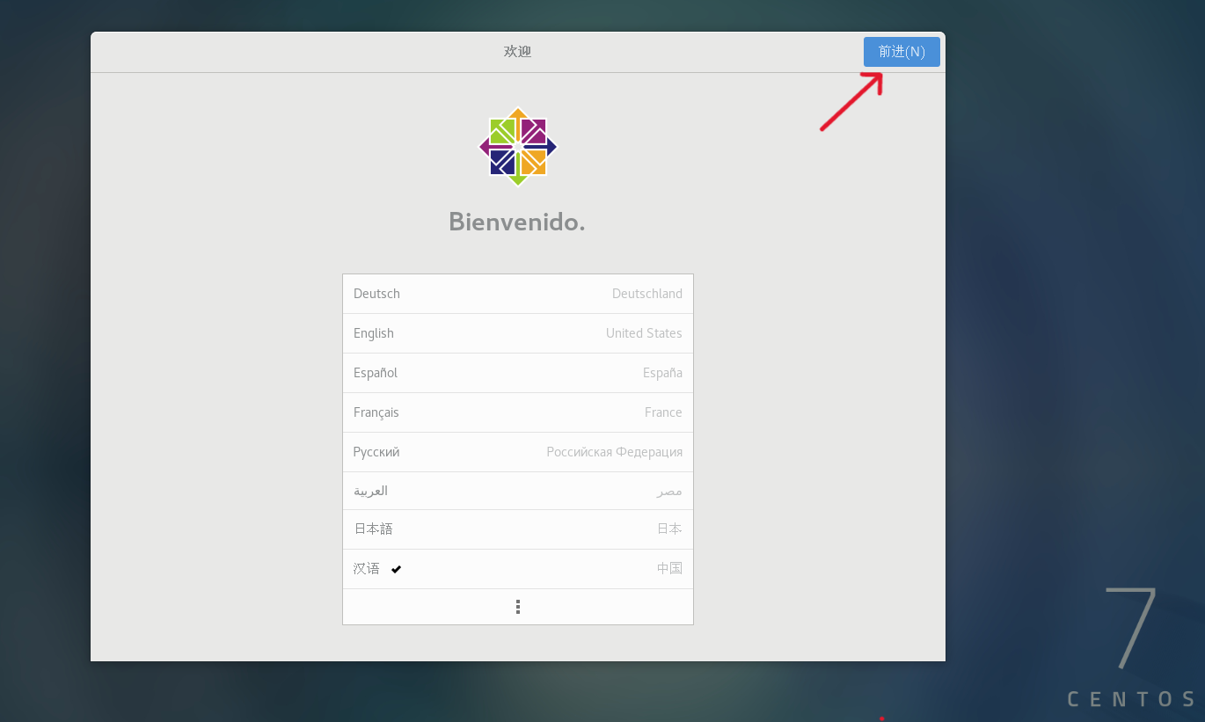Select 日本語 Japanese language
Viewport: 1205px width, 722px height.
click(518, 529)
